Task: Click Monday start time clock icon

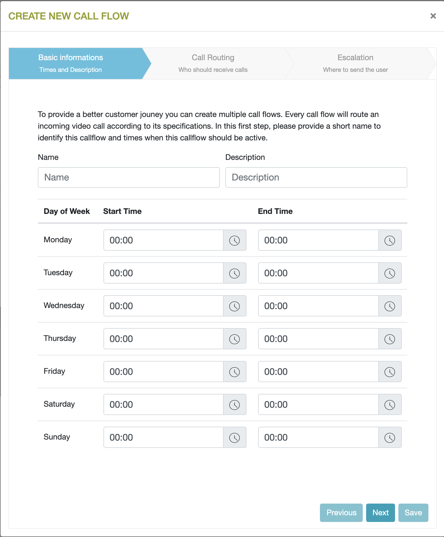Action: click(235, 240)
